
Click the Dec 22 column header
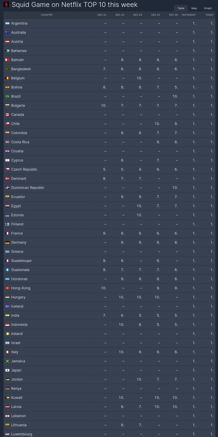pyautogui.click(x=102, y=15)
